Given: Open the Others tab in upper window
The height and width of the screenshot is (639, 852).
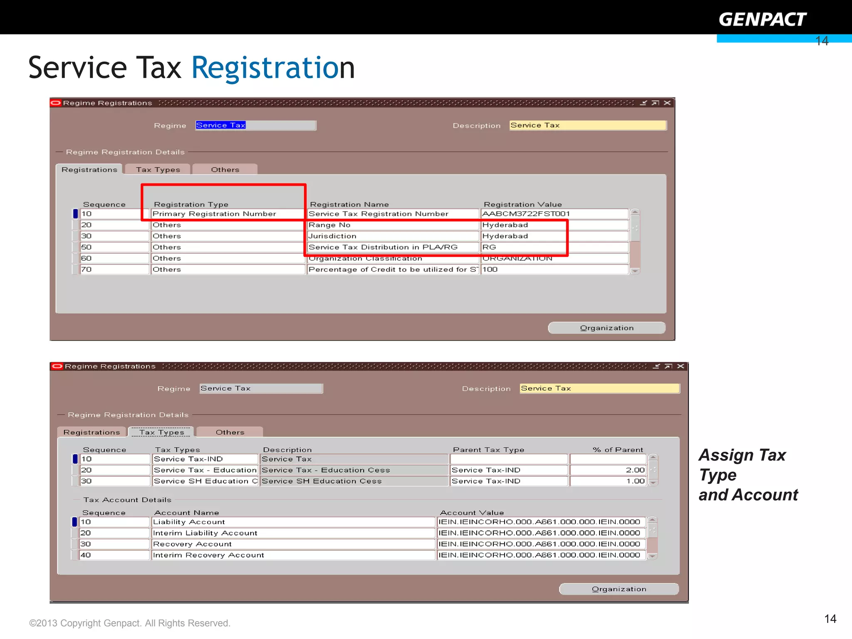Looking at the screenshot, I should 225,169.
